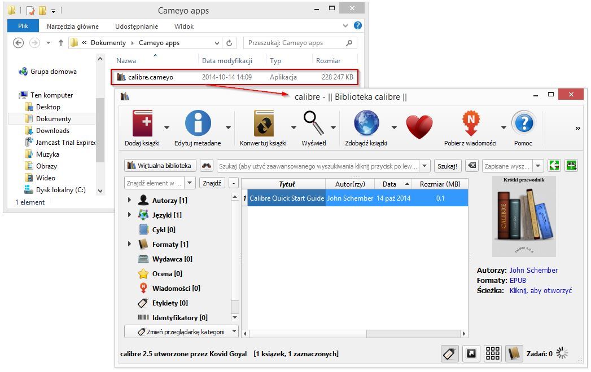Open Edytuj metadane in calibre toolbar

(198, 123)
